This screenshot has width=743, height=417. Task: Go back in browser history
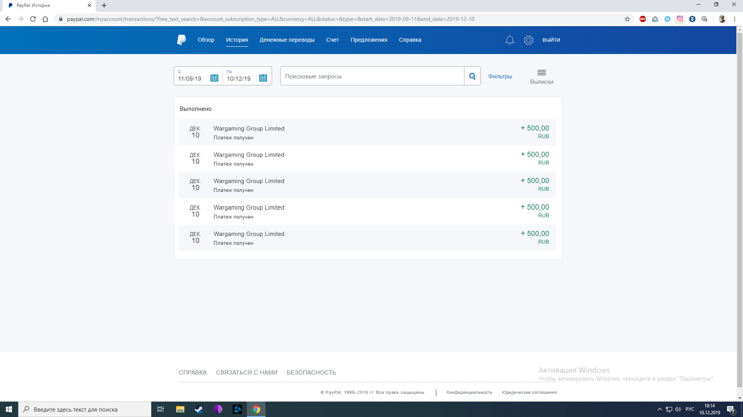[8, 19]
